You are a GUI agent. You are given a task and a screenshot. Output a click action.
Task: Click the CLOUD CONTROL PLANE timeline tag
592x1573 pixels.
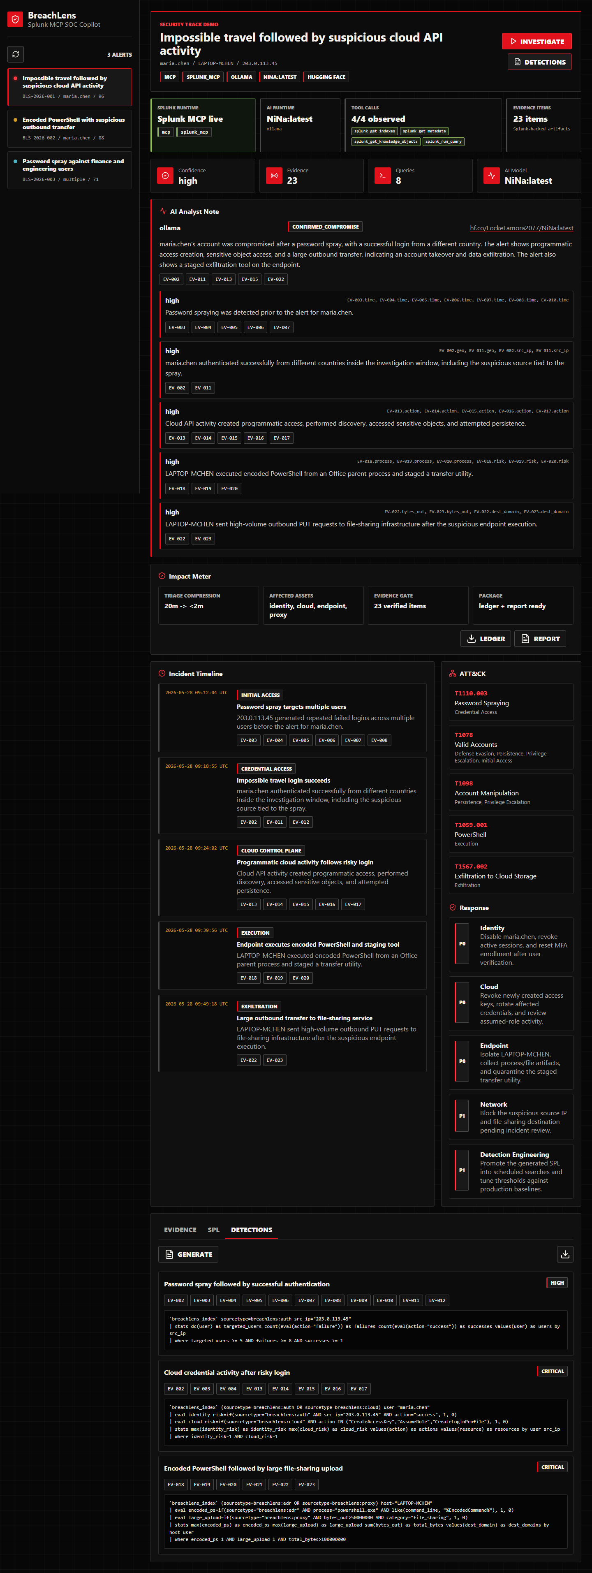(x=271, y=850)
